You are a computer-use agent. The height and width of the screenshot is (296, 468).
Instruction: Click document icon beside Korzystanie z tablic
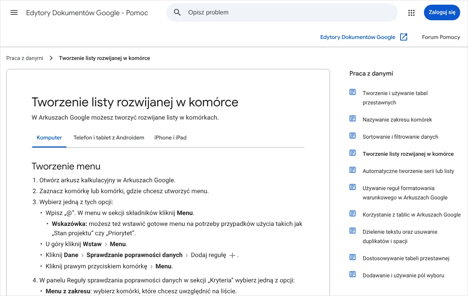[x=353, y=213]
